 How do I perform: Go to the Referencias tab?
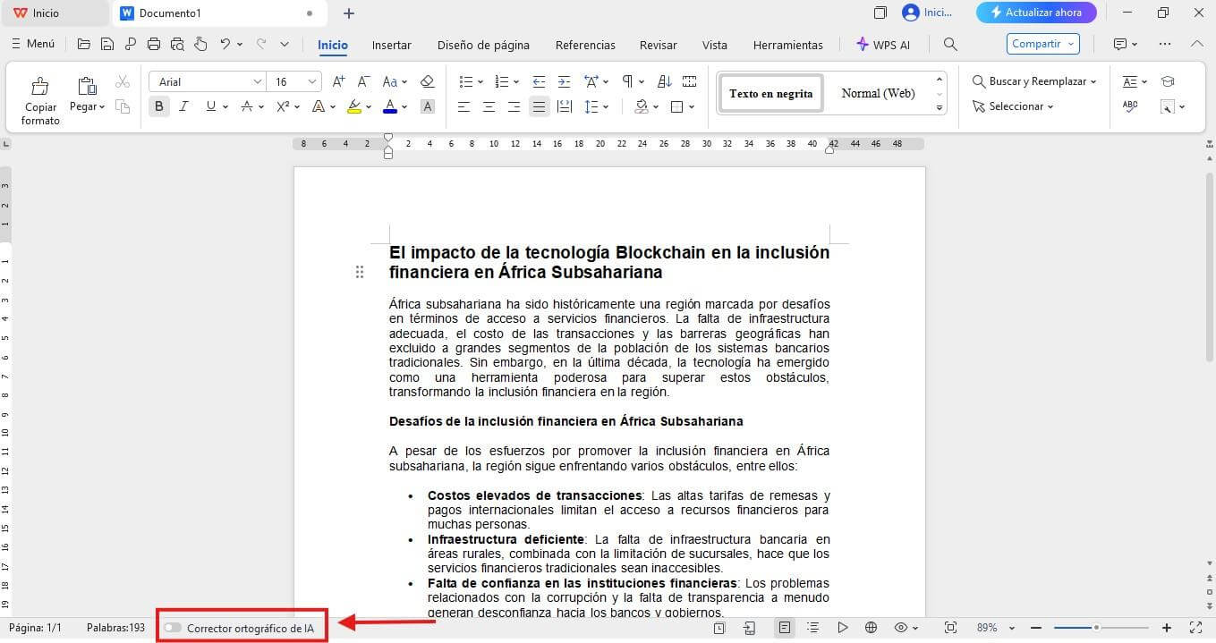pos(585,45)
